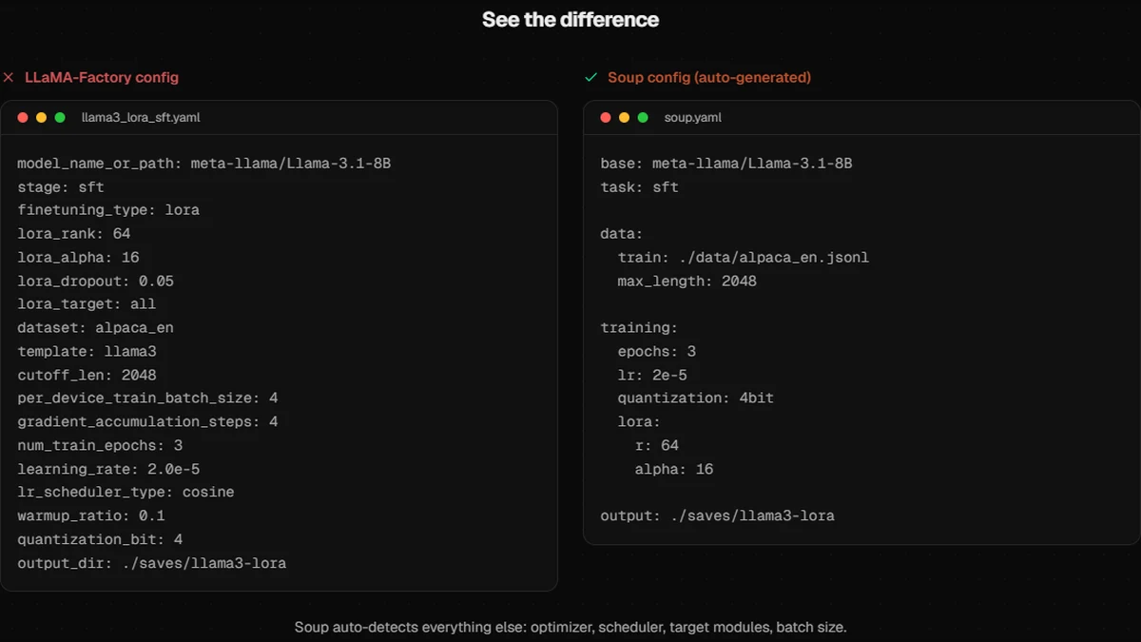Click the 'lora_dropout: 0.05' line

(95, 282)
